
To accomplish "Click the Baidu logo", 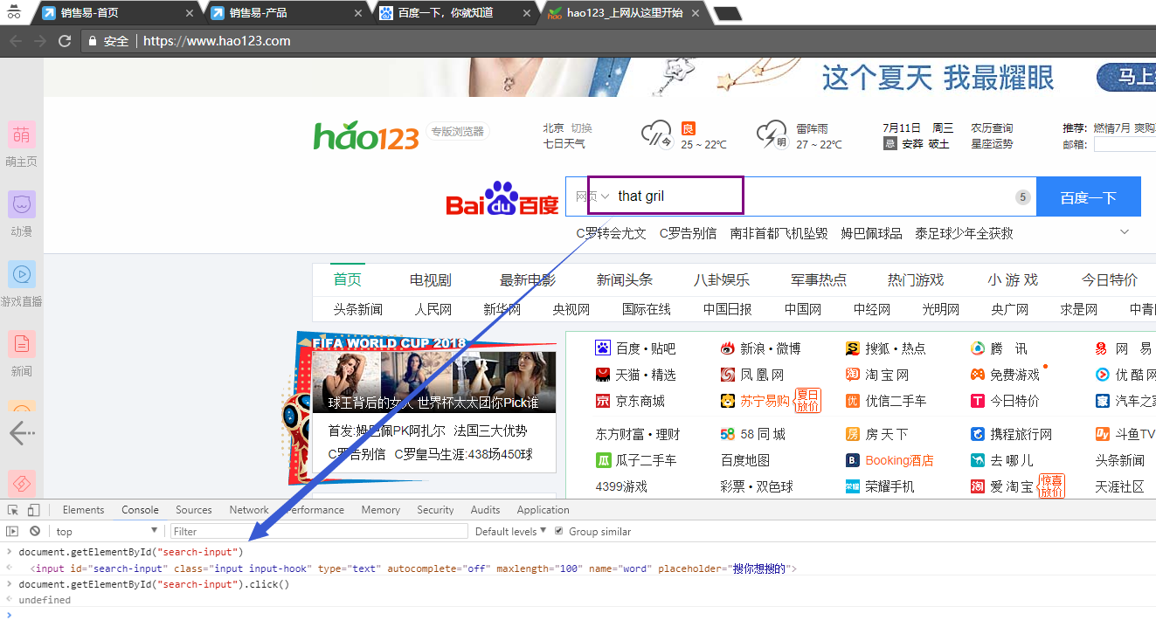I will click(x=502, y=199).
